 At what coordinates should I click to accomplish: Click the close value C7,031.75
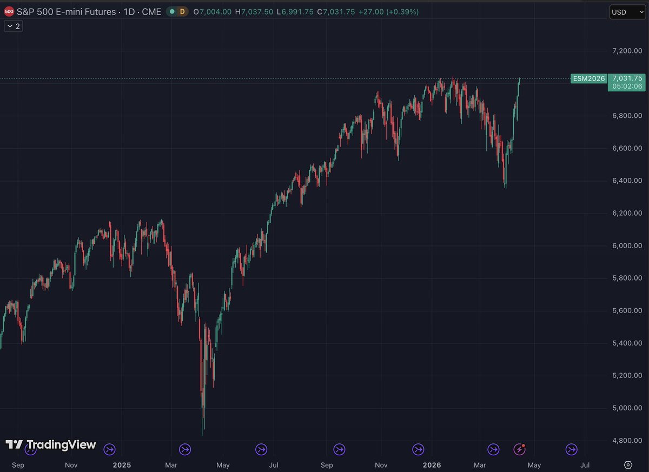pos(336,11)
